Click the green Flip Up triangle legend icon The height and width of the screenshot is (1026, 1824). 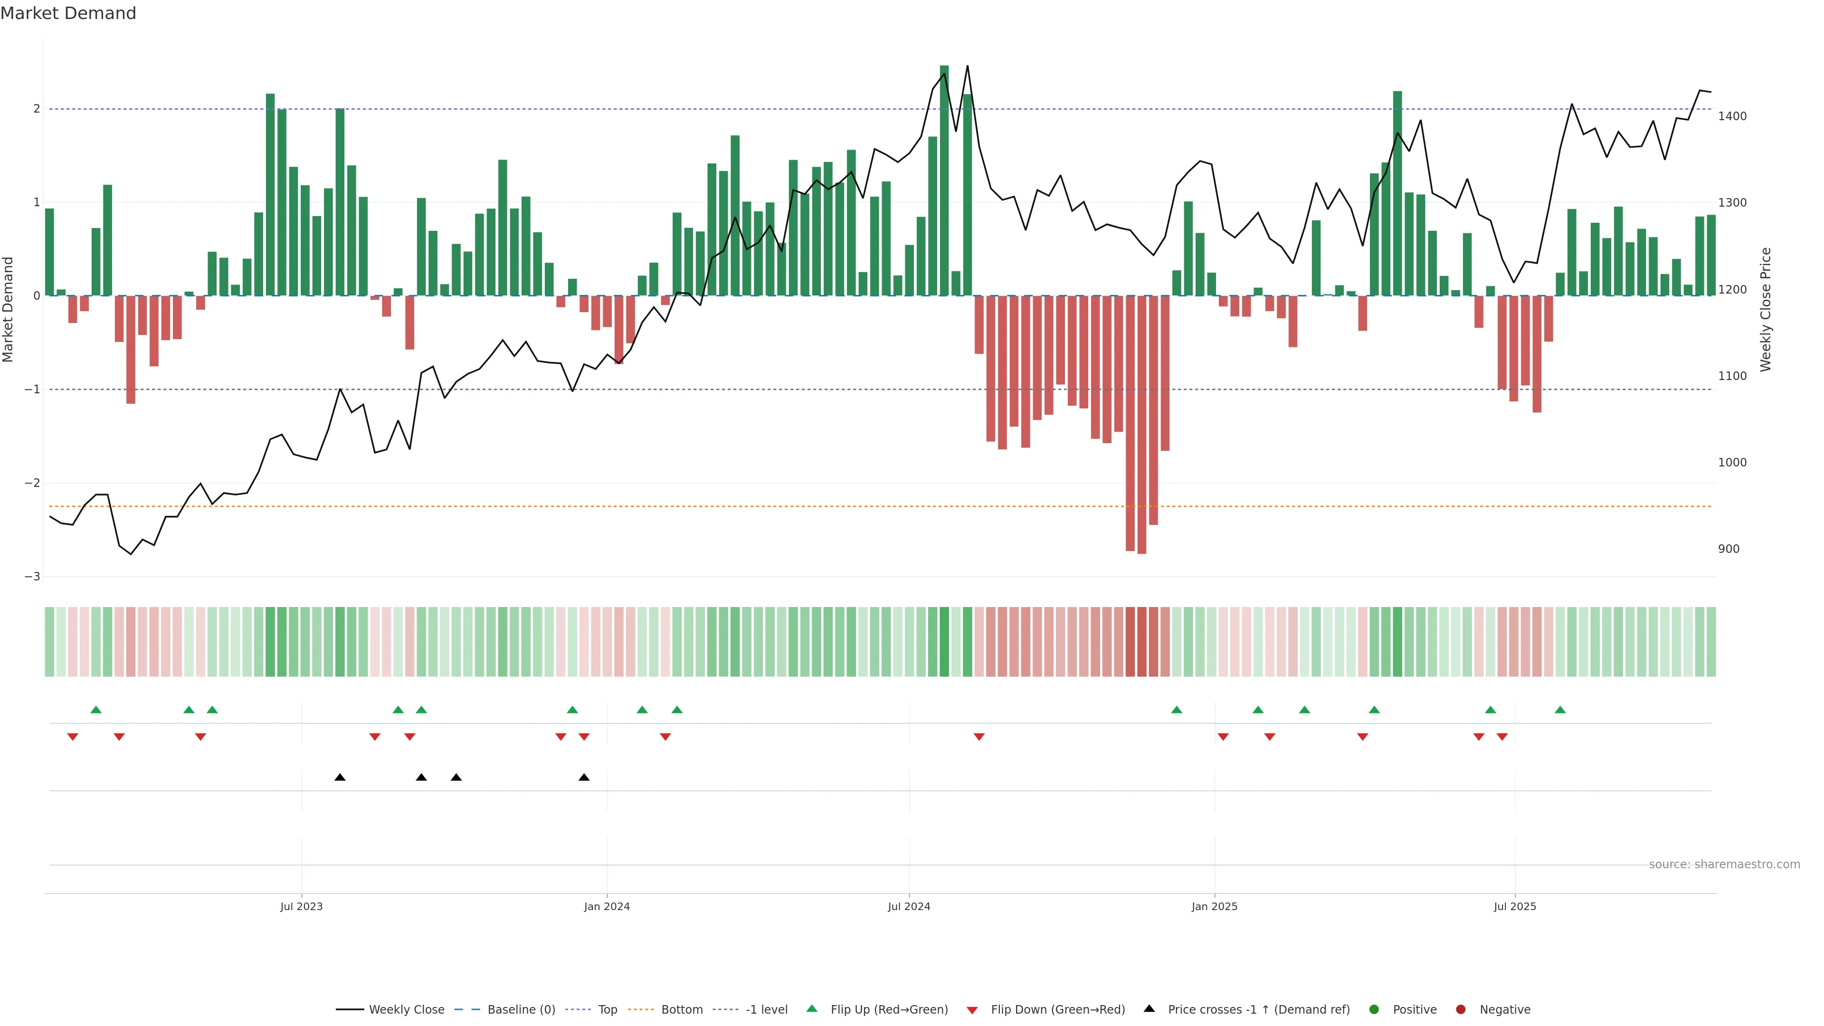pos(811,1008)
